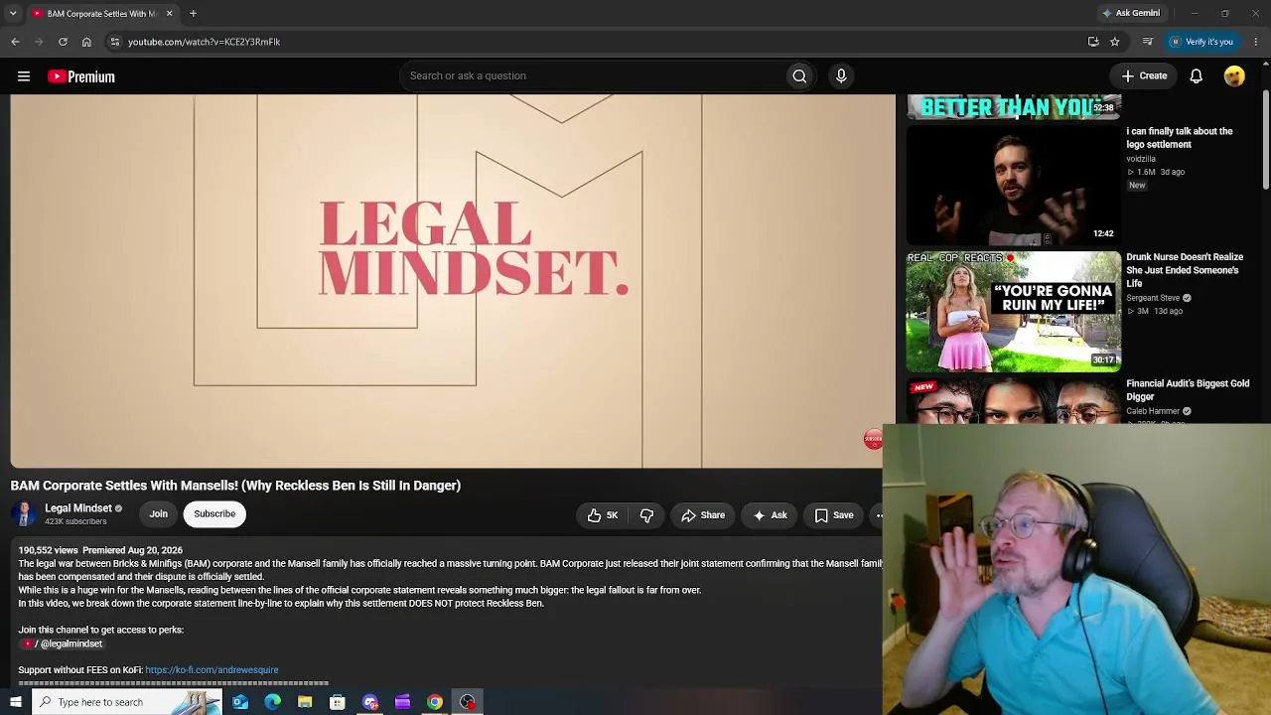Focus the YouTube search box
Viewport: 1271px width, 715px height.
point(593,75)
